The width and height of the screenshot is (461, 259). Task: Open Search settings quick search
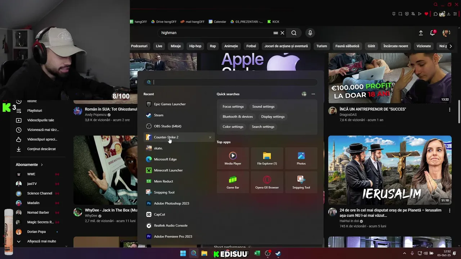tap(263, 127)
